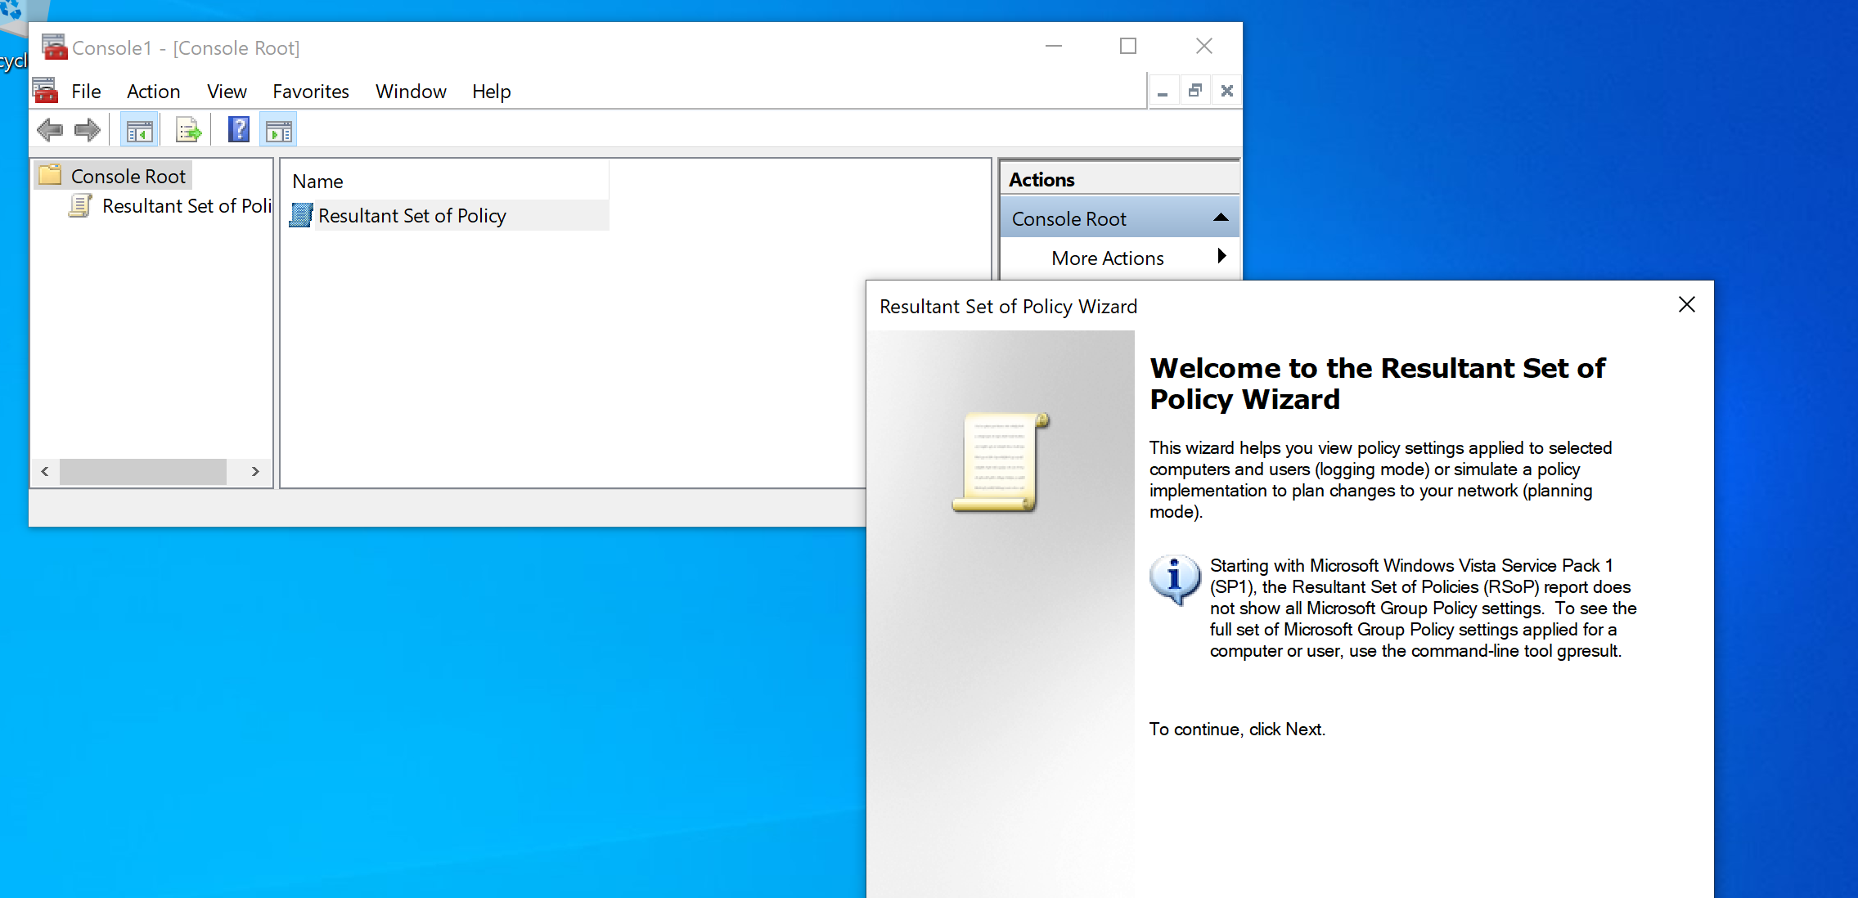Maximize the Console1 window

(1128, 46)
